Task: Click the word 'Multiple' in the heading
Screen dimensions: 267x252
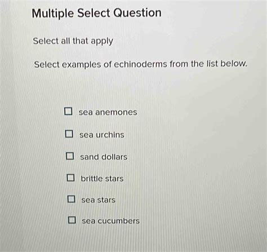Action: coord(53,14)
